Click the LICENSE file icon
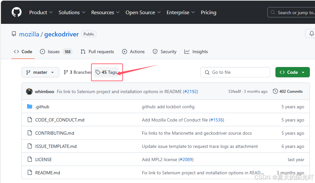Image resolution: width=315 pixels, height=183 pixels. [x=30, y=159]
